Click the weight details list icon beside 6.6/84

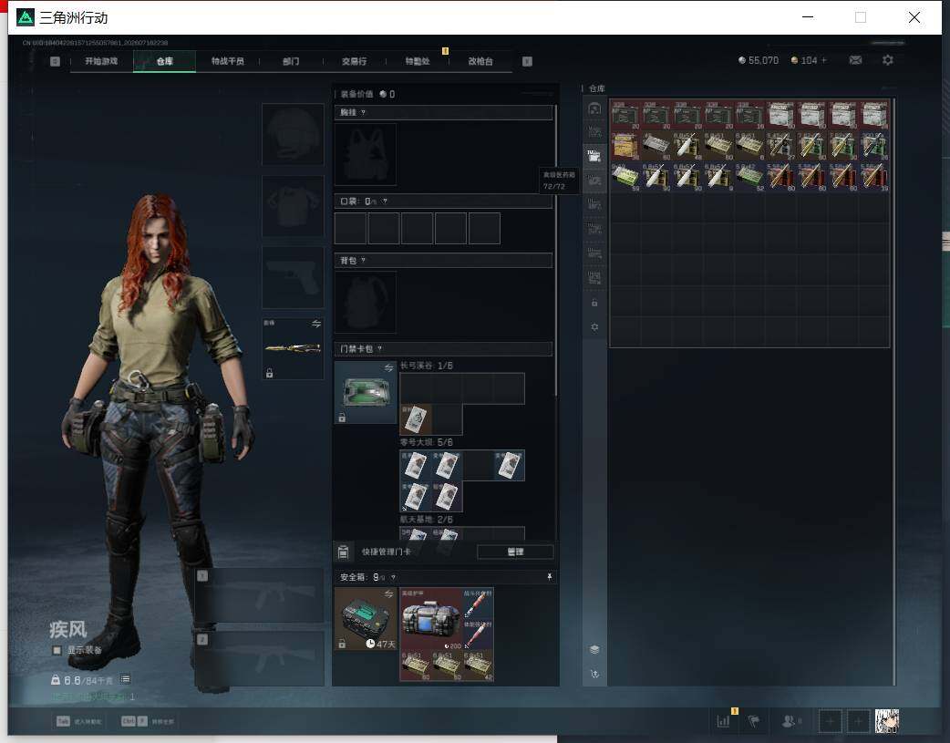pyautogui.click(x=125, y=679)
